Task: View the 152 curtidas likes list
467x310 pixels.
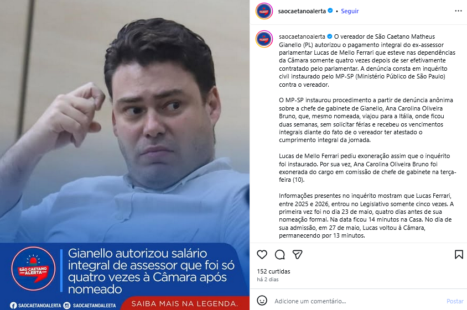Action: pyautogui.click(x=273, y=271)
